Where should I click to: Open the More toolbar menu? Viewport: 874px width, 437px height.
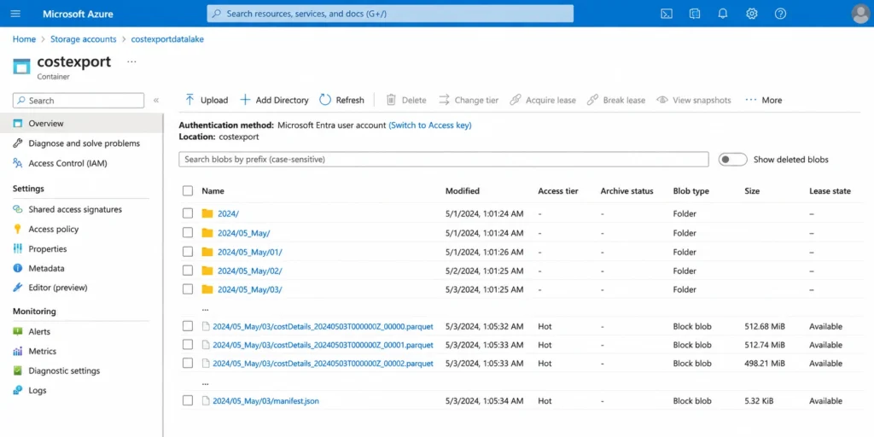[764, 100]
